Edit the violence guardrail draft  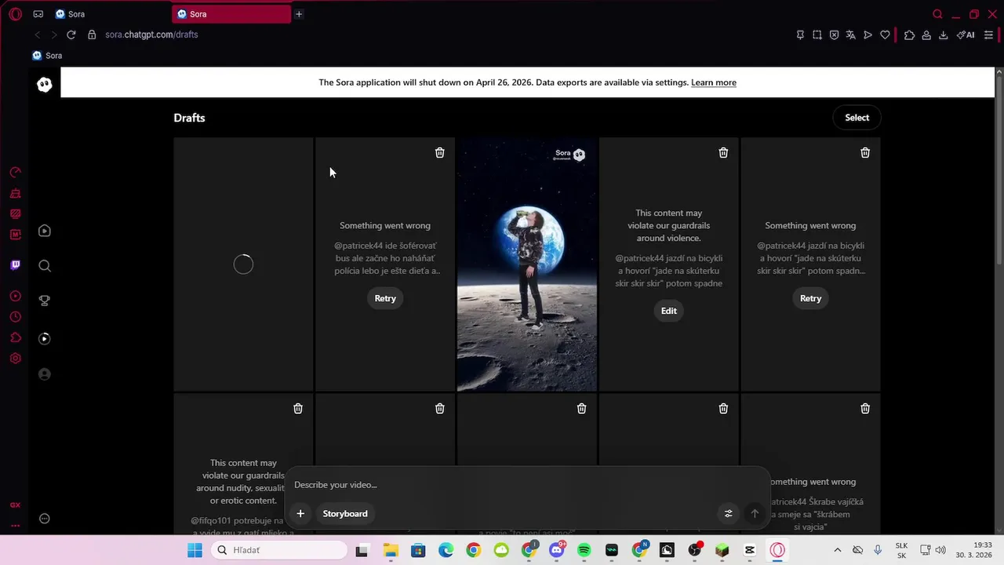click(x=668, y=311)
